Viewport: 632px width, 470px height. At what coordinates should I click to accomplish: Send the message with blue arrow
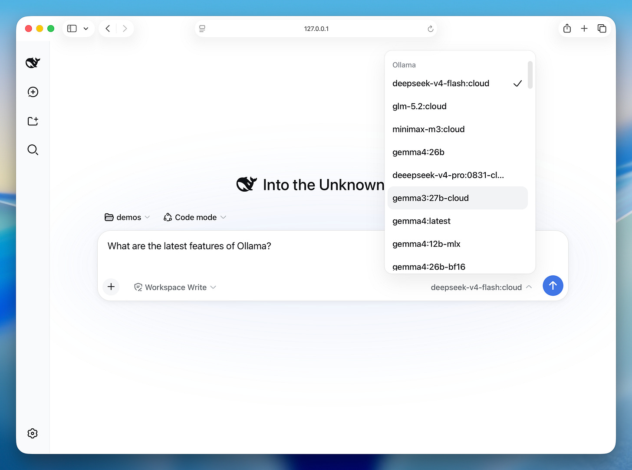click(553, 286)
